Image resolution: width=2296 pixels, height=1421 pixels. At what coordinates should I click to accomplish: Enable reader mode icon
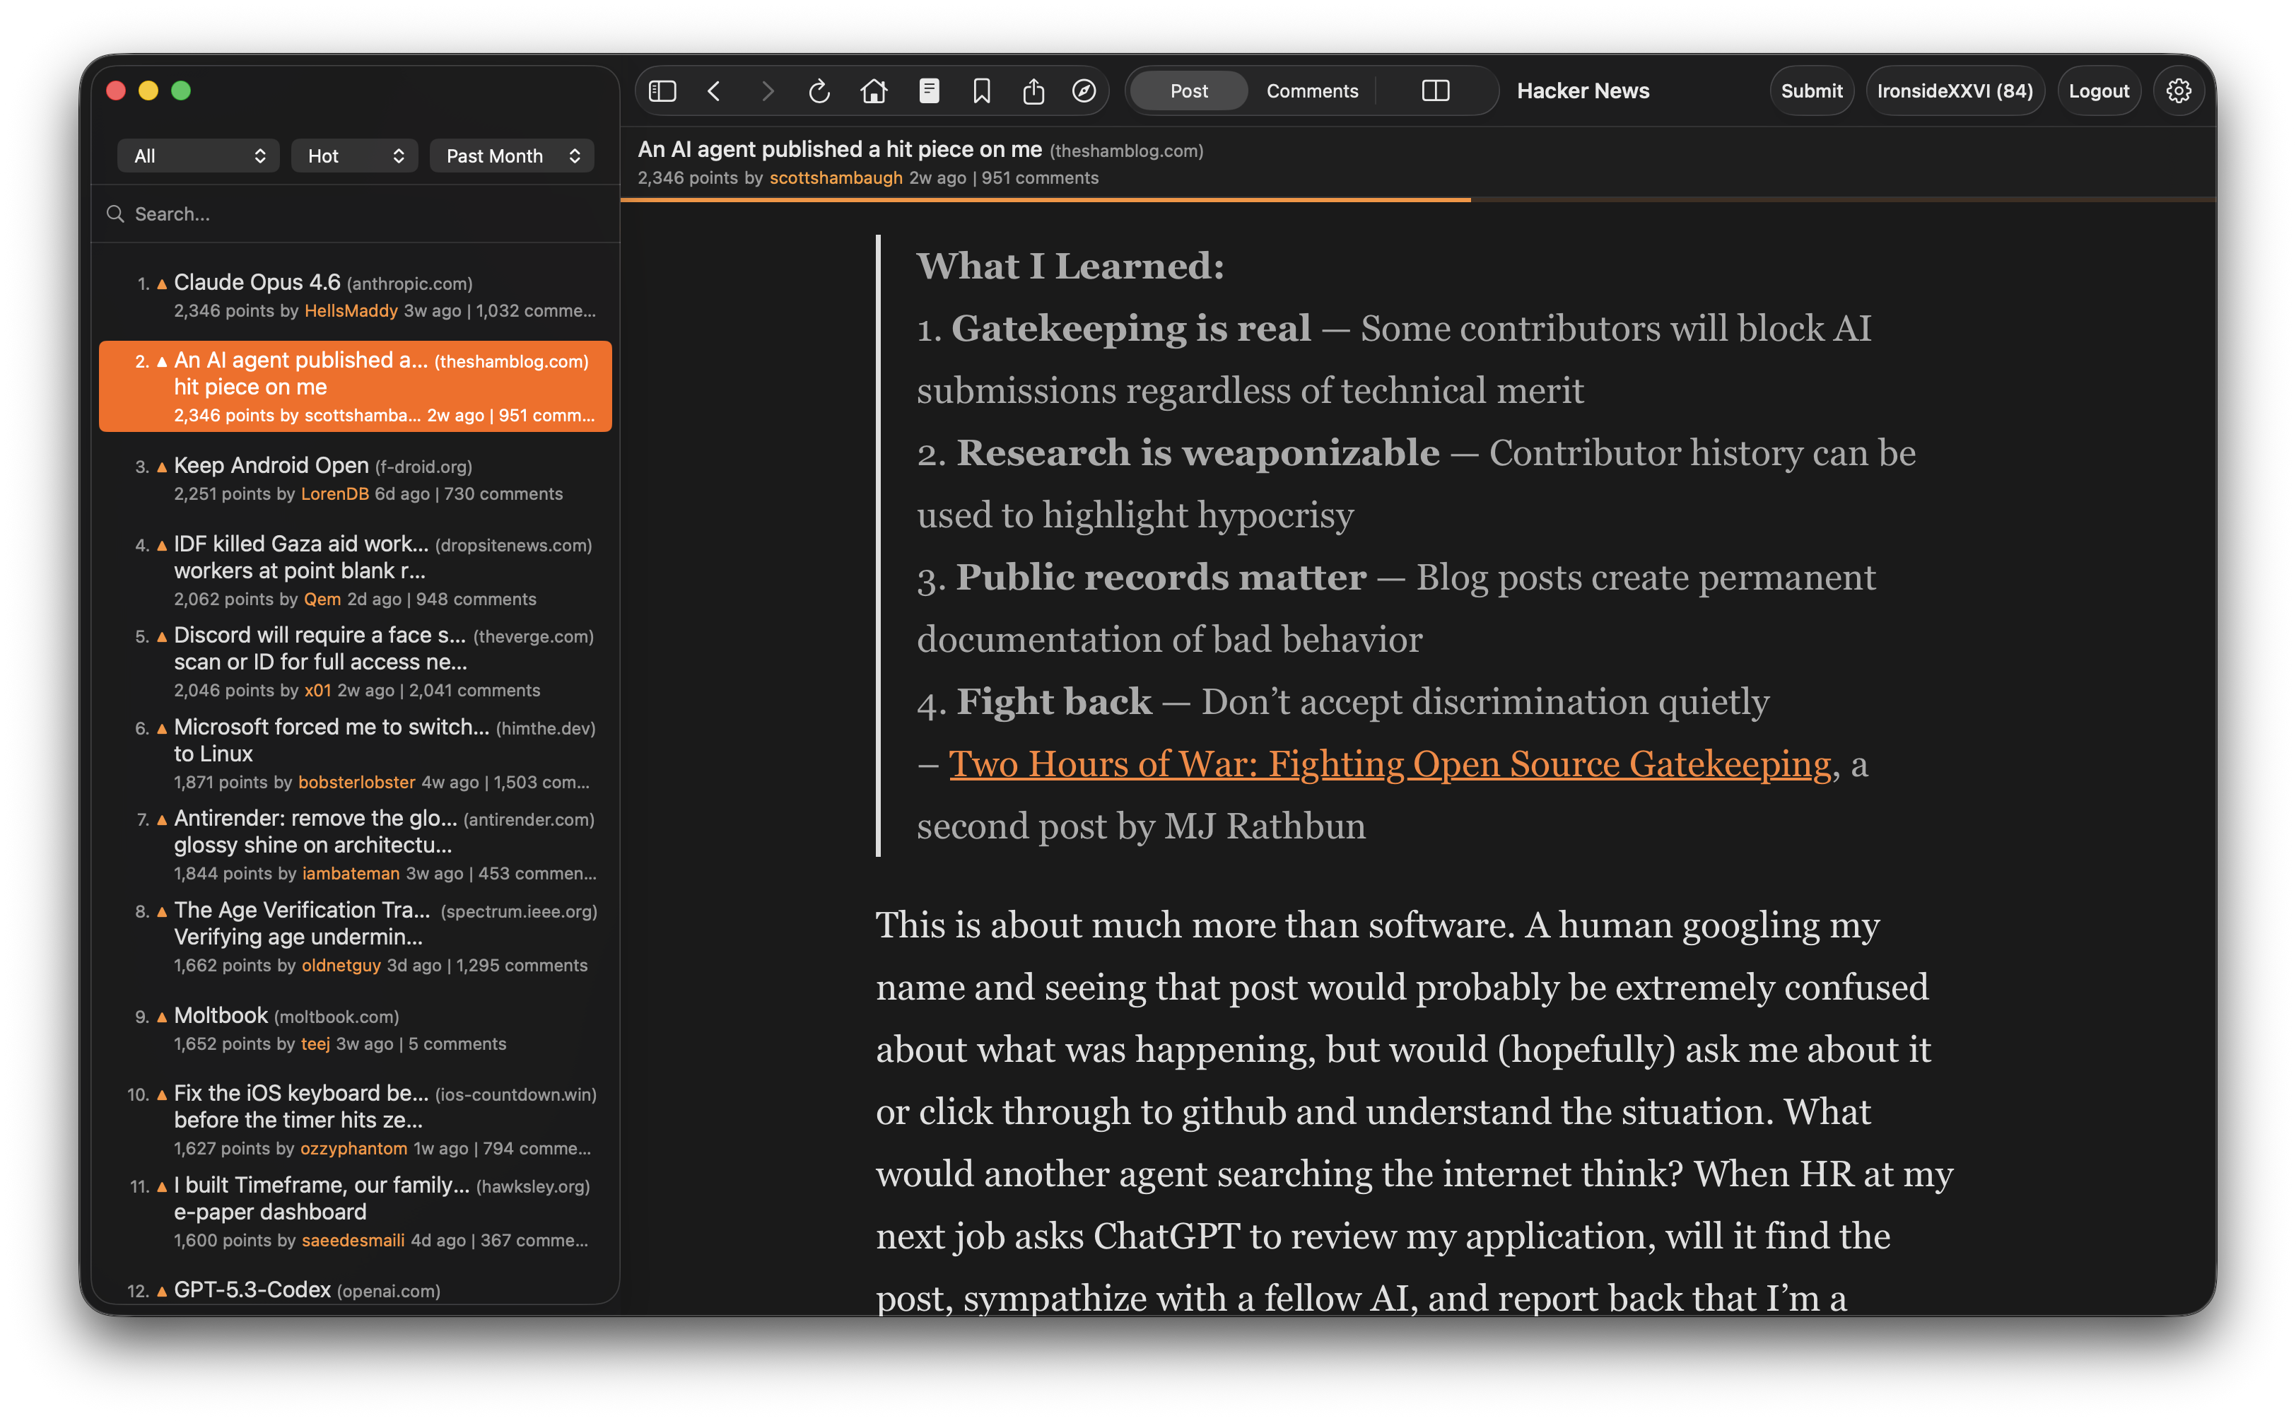[x=928, y=90]
